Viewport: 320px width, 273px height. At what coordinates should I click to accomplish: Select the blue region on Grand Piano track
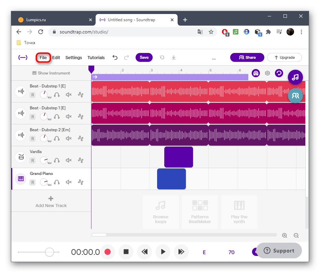click(x=171, y=179)
